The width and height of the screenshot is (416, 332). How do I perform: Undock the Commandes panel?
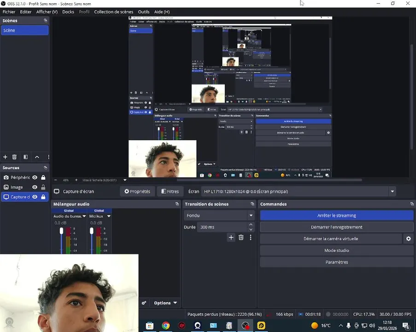412,204
